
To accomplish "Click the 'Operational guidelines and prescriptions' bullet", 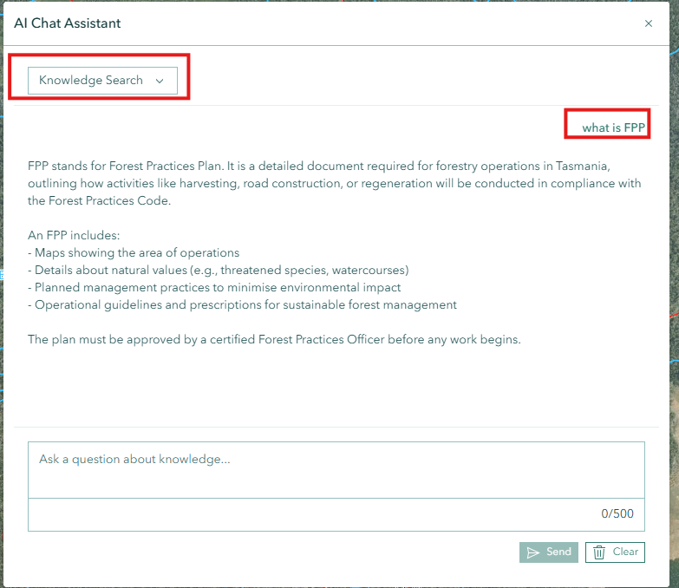I will pyautogui.click(x=242, y=304).
